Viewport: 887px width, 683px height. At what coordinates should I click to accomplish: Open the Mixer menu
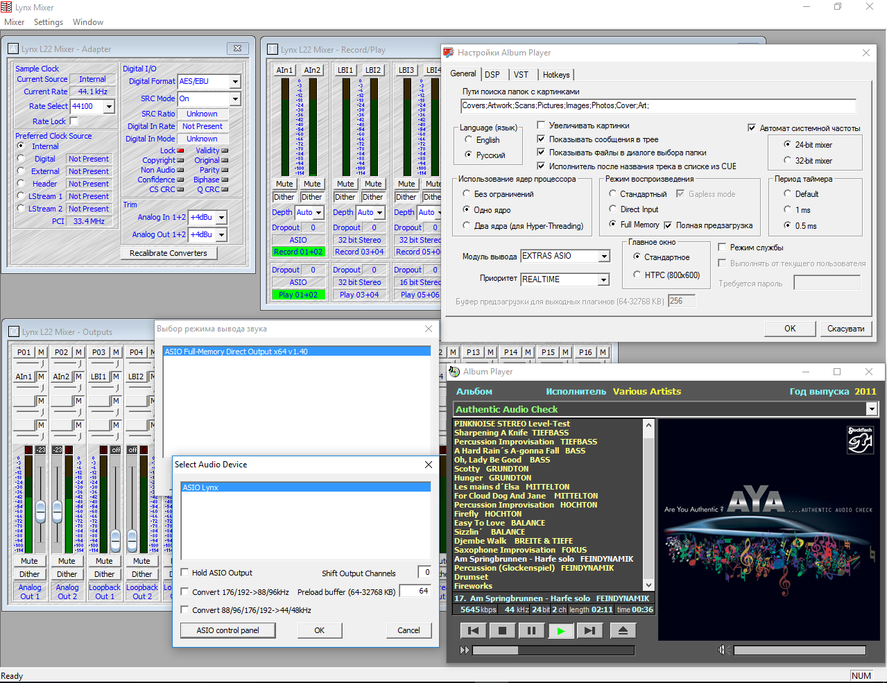(15, 22)
